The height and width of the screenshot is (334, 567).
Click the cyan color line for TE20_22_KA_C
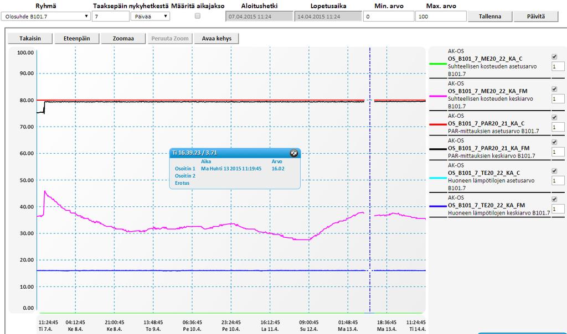point(438,178)
